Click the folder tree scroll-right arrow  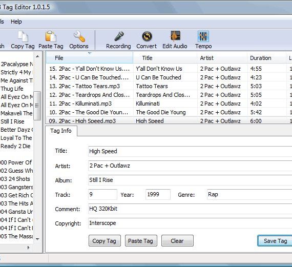point(29,248)
